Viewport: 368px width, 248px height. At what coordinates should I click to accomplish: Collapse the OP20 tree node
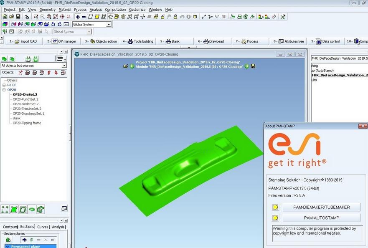[4, 90]
